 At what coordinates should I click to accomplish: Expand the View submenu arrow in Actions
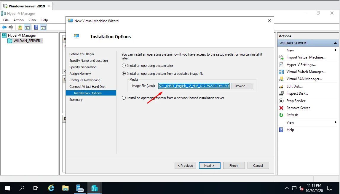click(336, 122)
